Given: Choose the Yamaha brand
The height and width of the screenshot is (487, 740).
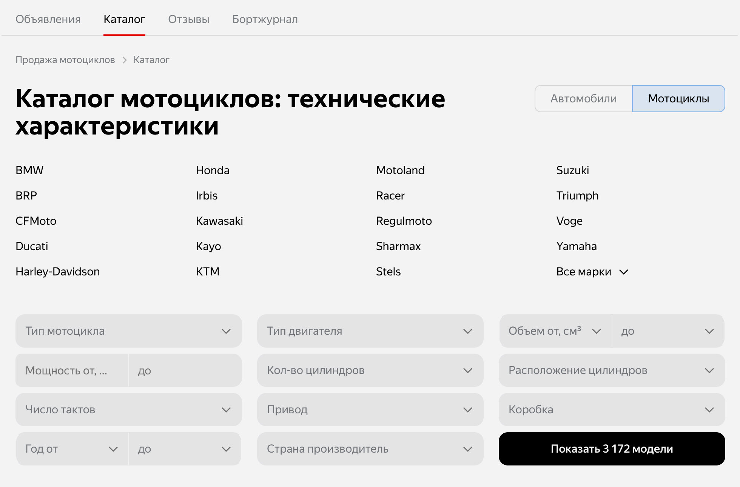Looking at the screenshot, I should [x=577, y=246].
